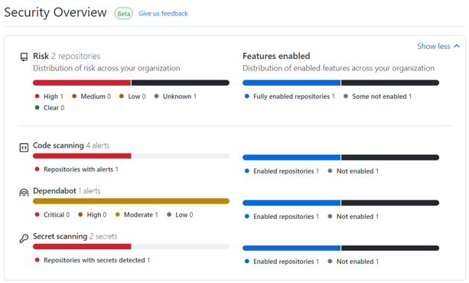Select the Dependabot heading
469x283 pixels.
(x=54, y=191)
